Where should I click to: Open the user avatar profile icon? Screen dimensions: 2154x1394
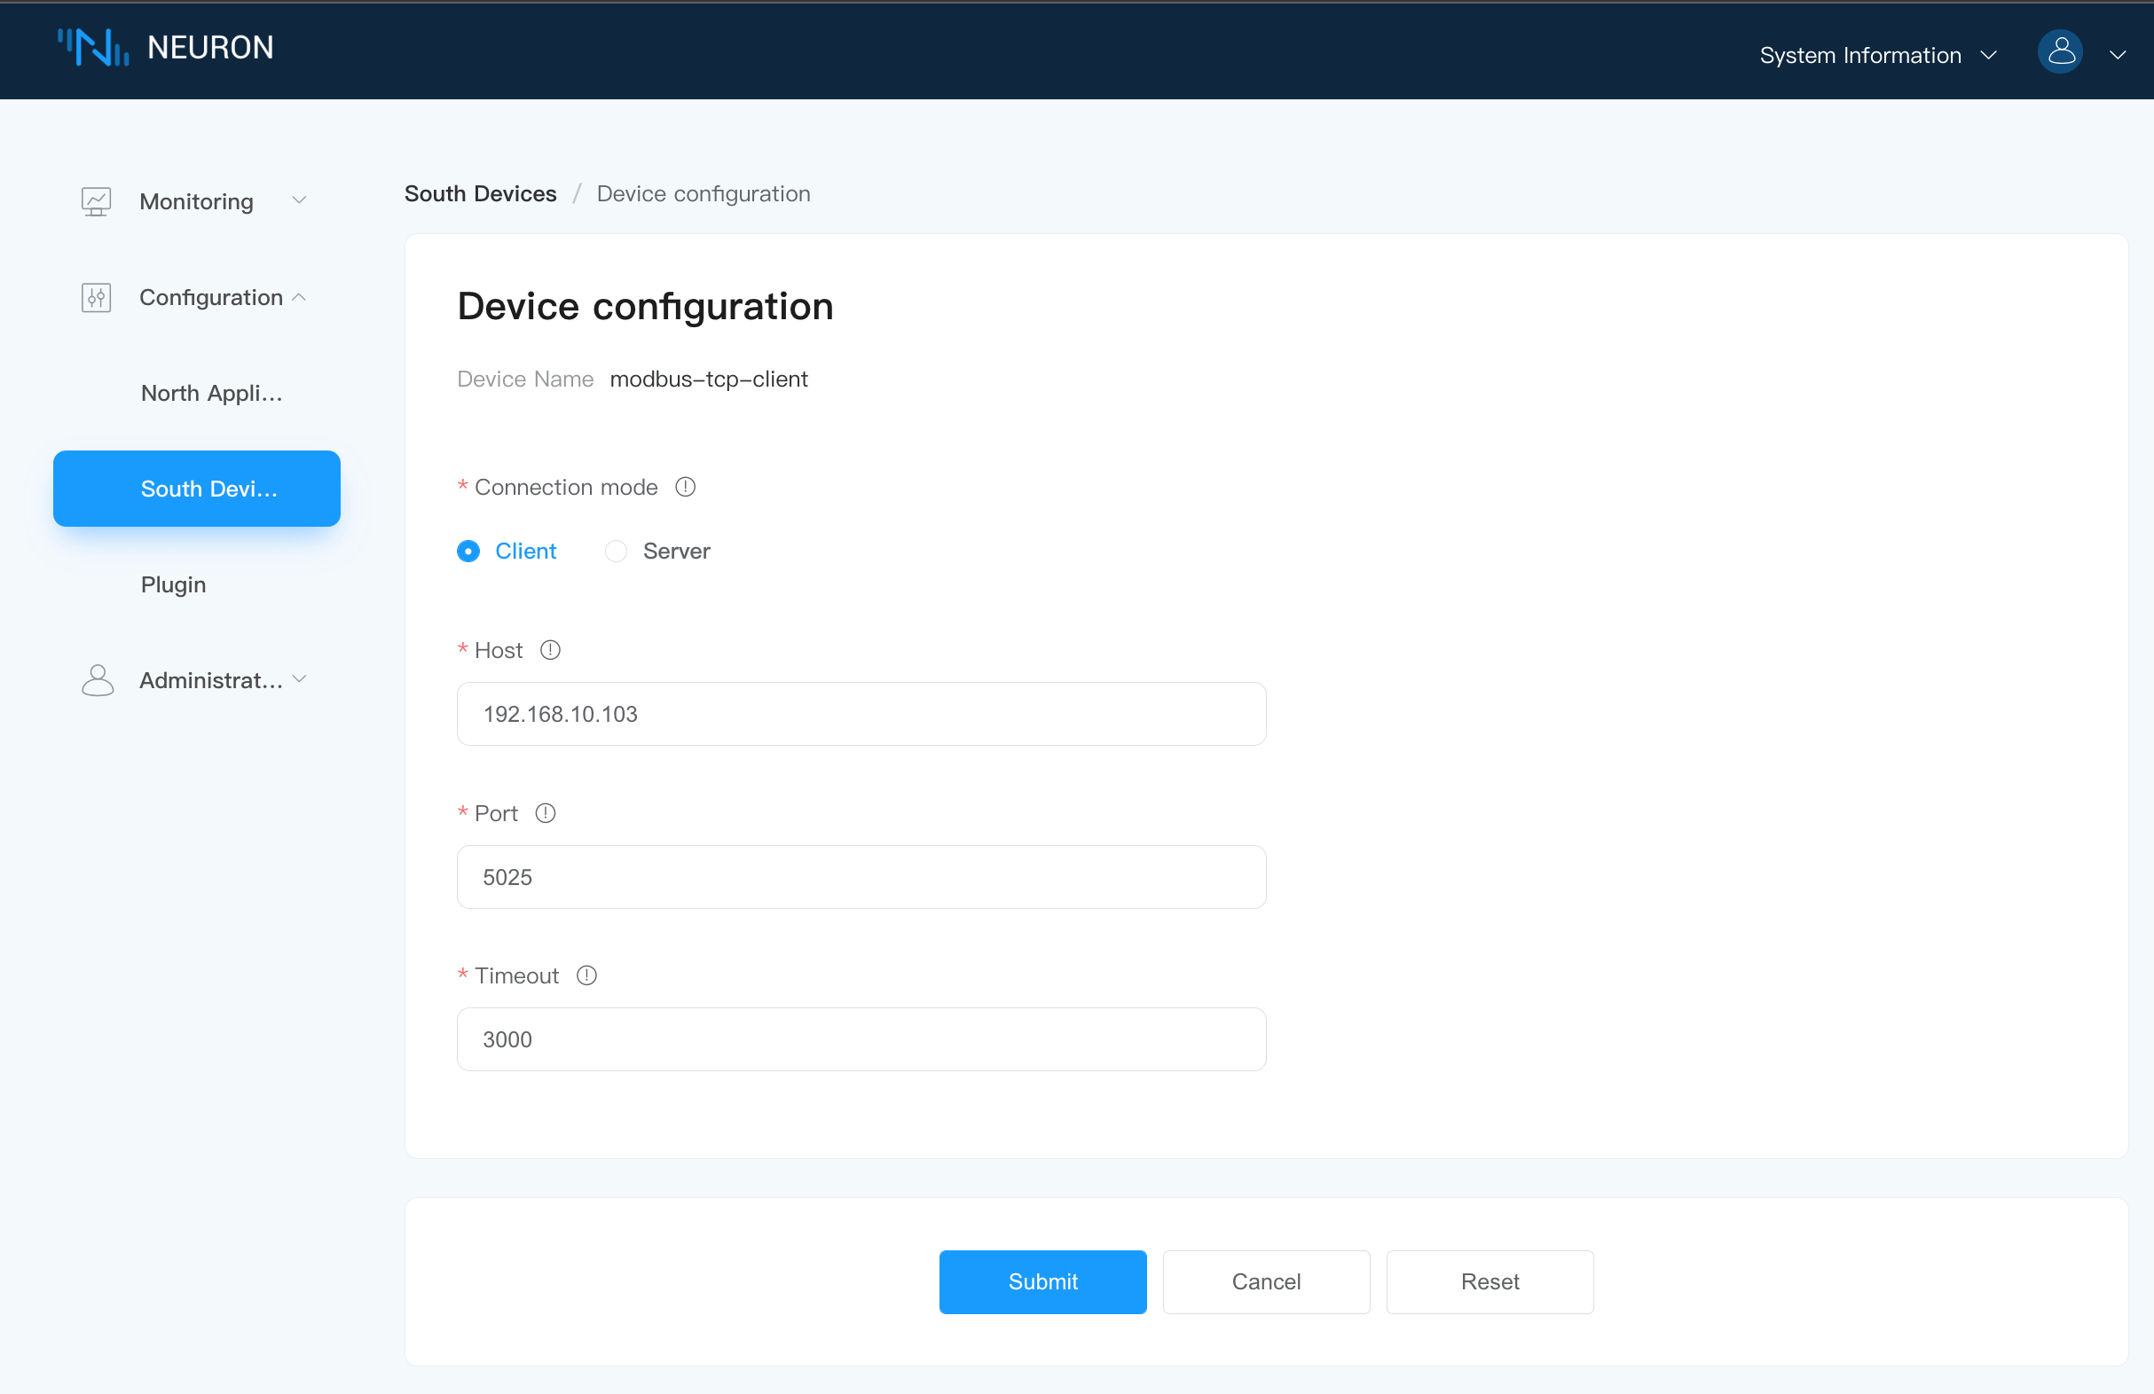2059,51
